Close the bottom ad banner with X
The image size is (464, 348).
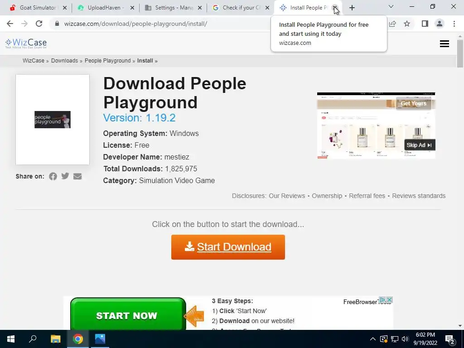389,300
